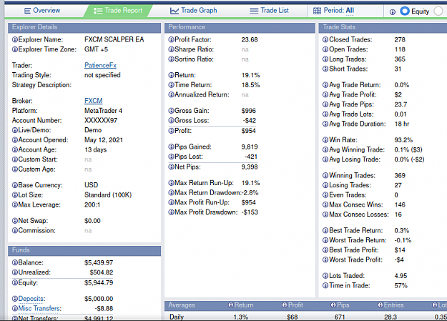Click info icon beside Long Trades
Viewport: 447px width, 321px height.
pos(325,59)
